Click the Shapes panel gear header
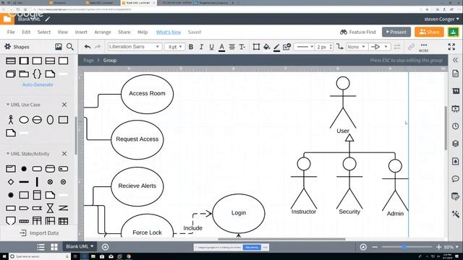 [x=17, y=46]
